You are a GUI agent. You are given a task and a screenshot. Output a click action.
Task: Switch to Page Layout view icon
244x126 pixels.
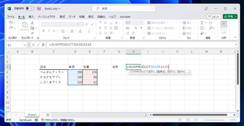point(188,120)
